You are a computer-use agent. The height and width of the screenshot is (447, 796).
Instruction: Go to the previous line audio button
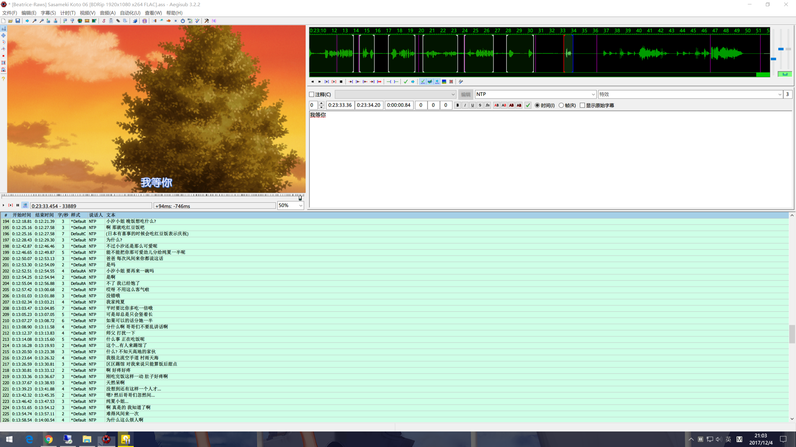tap(312, 82)
